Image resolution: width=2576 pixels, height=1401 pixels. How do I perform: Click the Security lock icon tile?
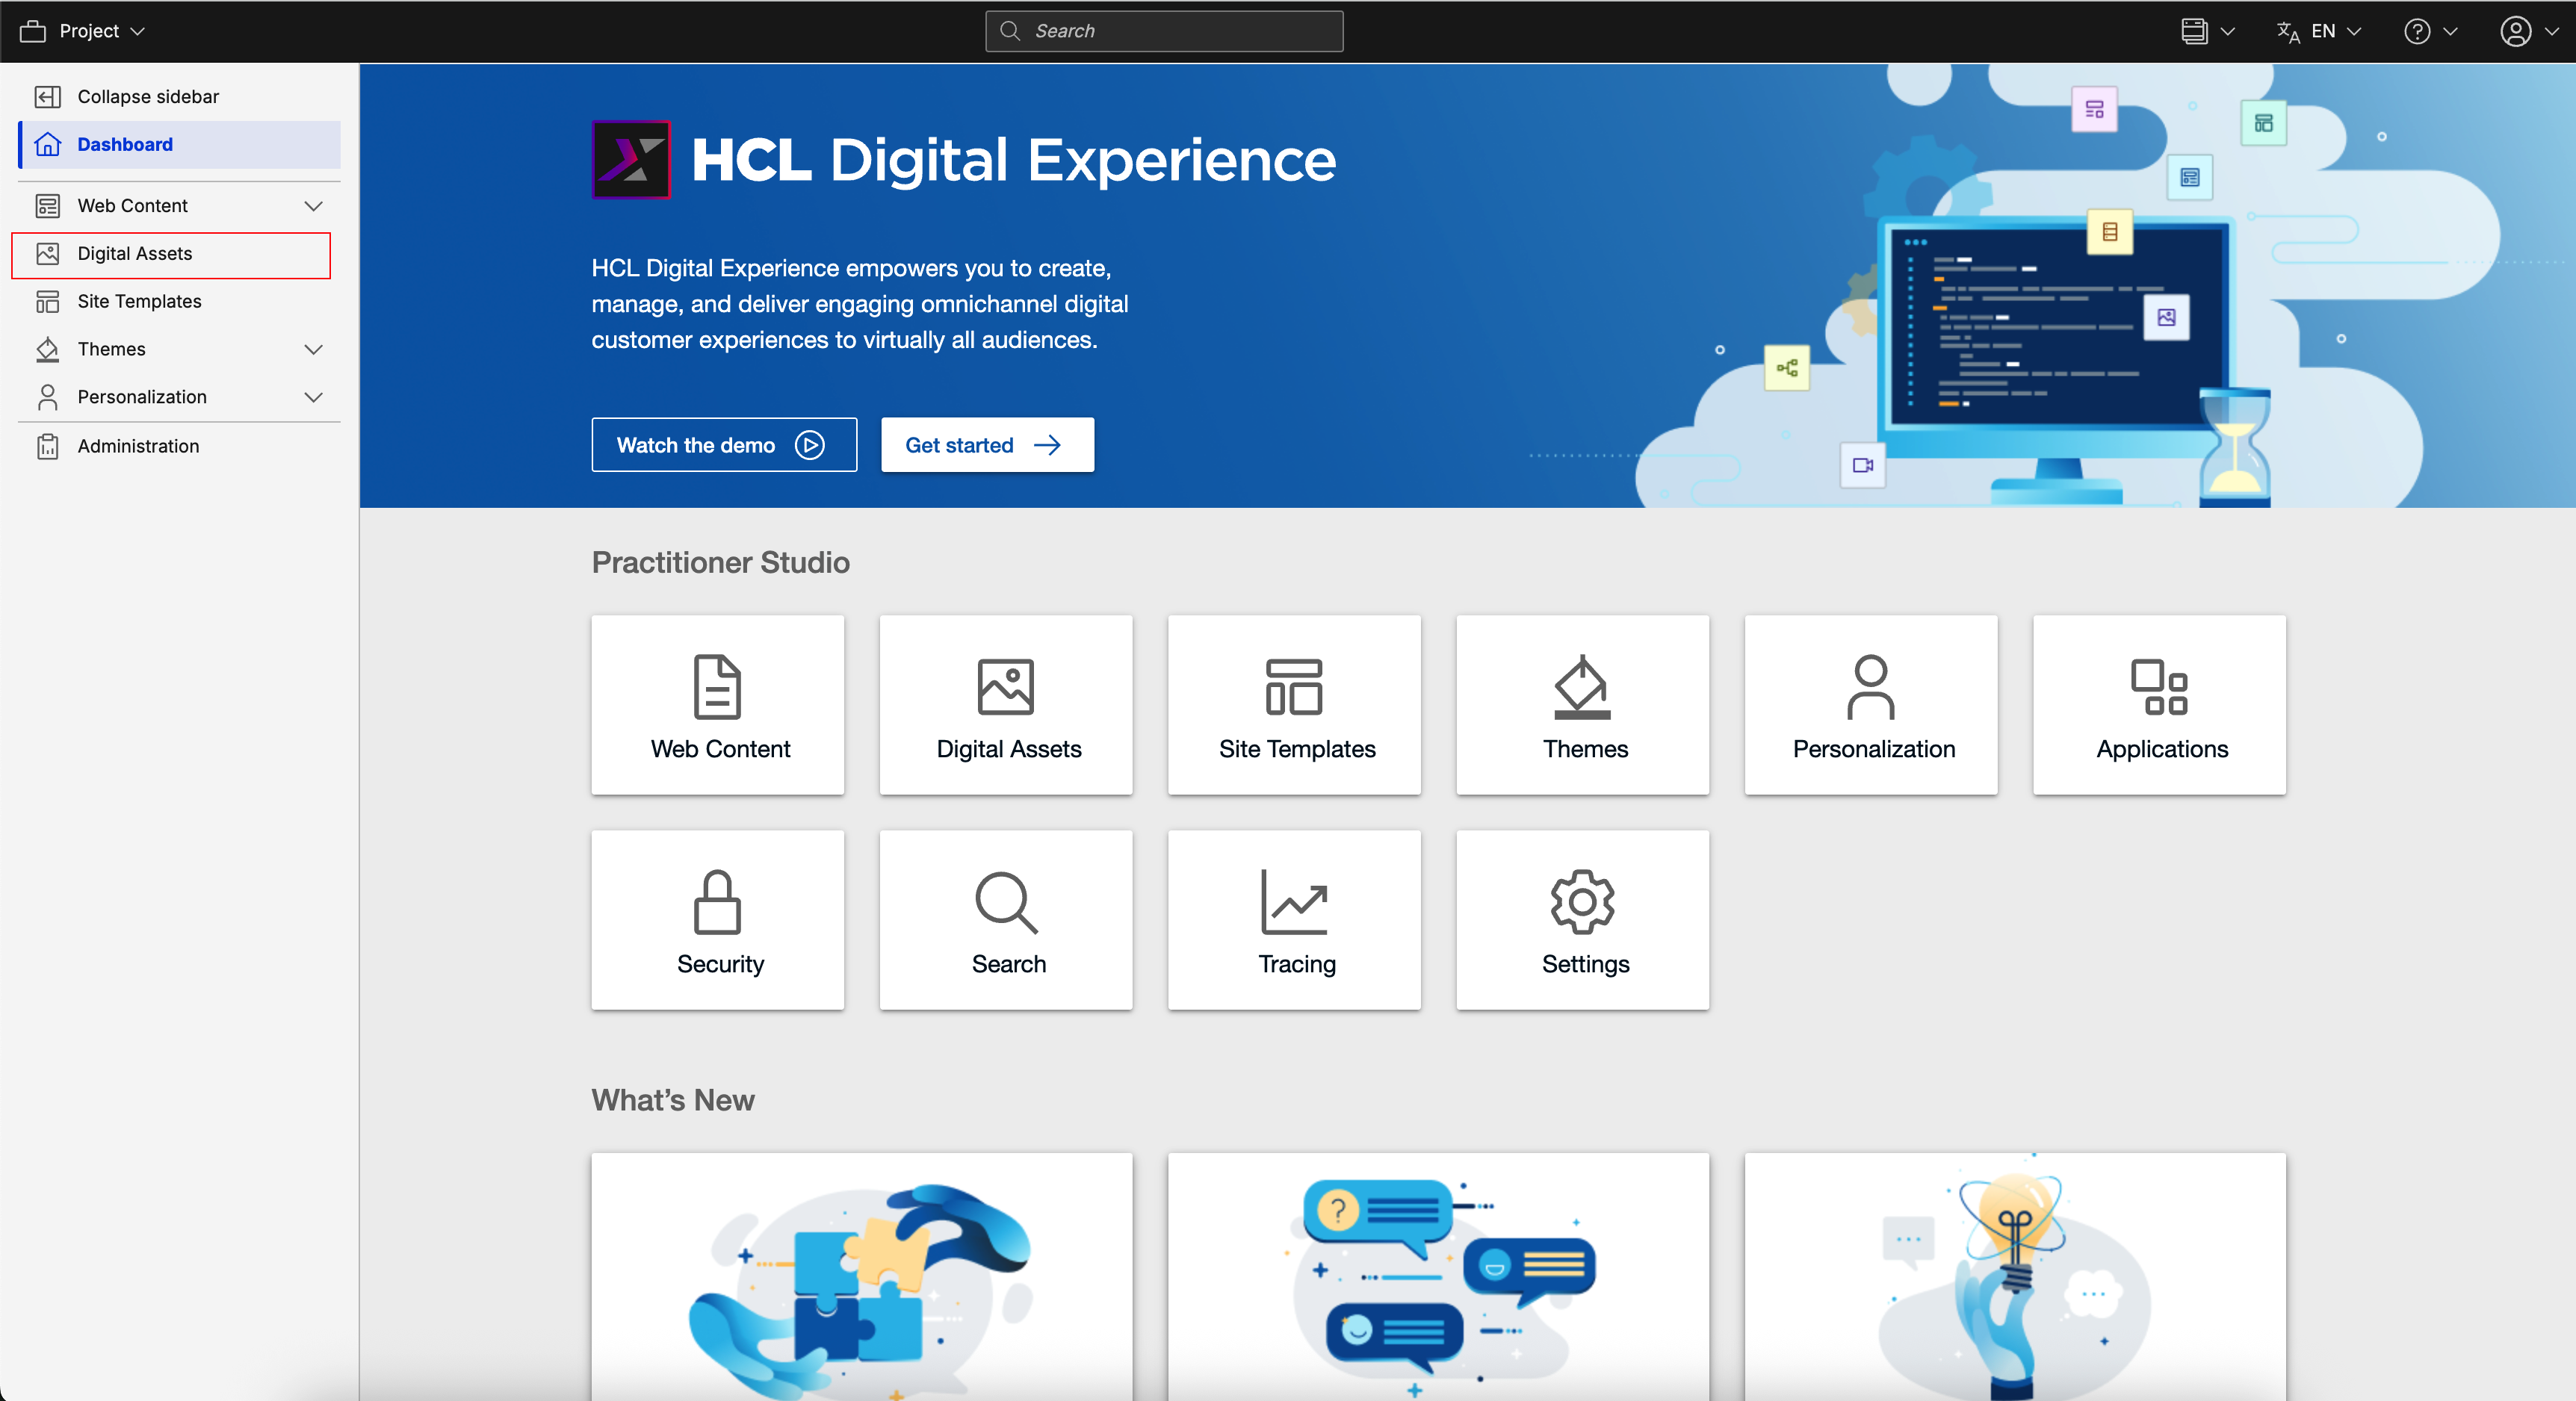718,919
